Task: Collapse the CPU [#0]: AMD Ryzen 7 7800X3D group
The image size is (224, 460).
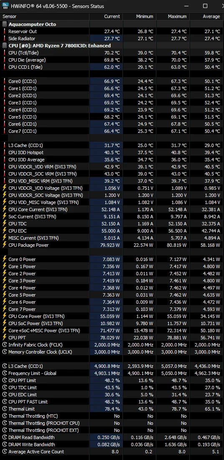Action: (59, 46)
